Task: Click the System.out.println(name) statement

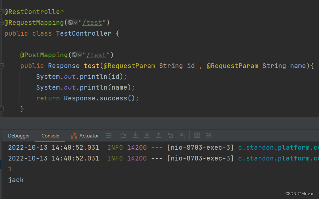Action: (86, 87)
